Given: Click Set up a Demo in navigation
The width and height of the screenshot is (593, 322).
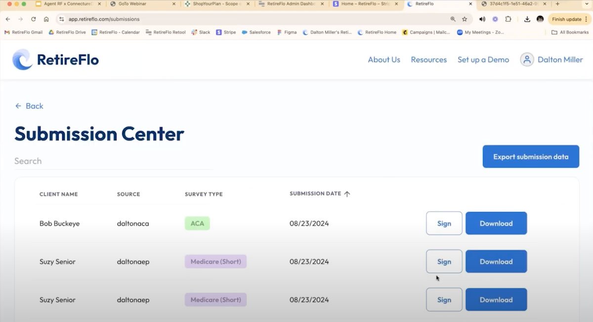Looking at the screenshot, I should coord(483,59).
